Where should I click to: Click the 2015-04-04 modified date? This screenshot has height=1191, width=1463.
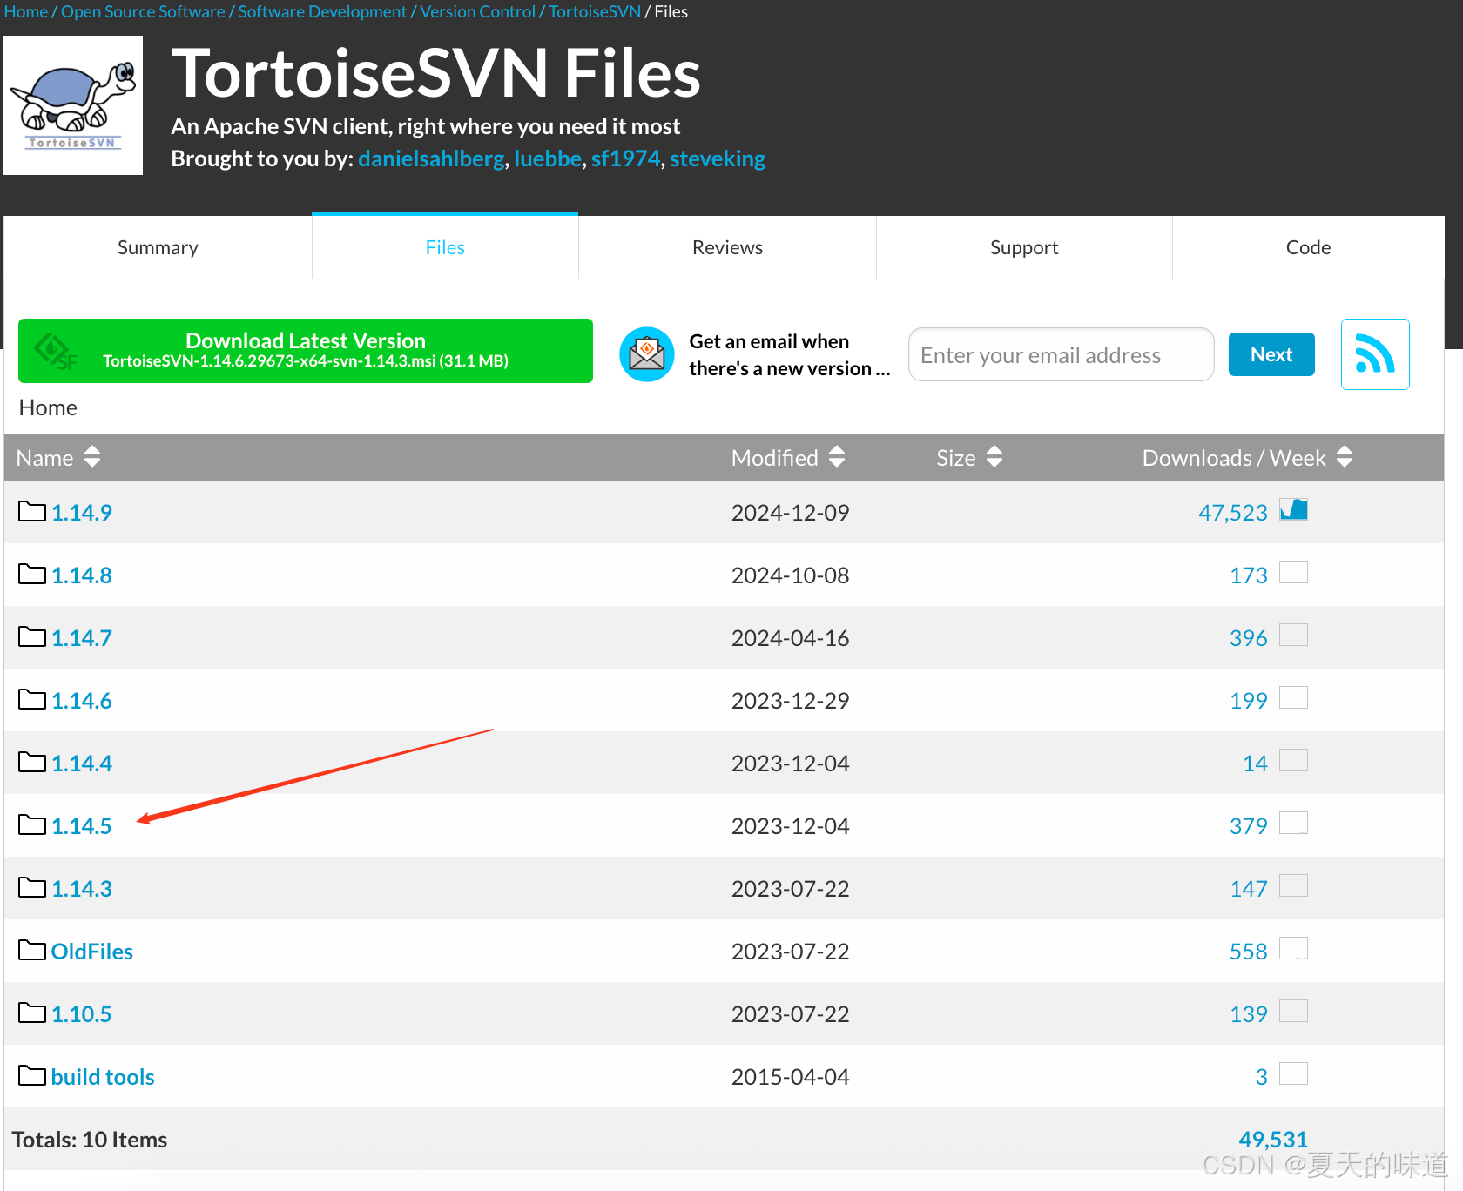790,1076
